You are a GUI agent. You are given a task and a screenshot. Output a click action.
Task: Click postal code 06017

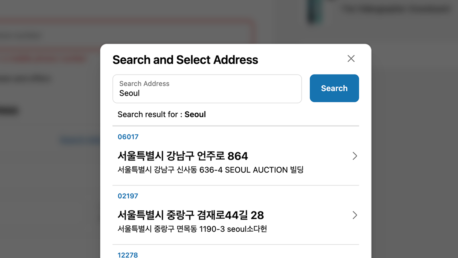(x=128, y=137)
